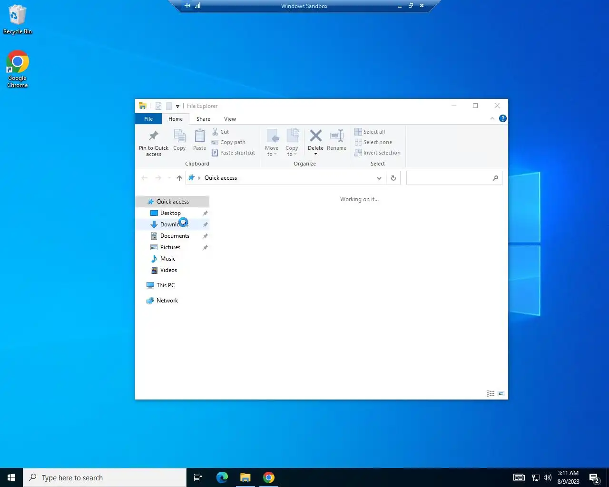Click Invert selection in ribbon
The image size is (609, 487).
click(x=378, y=153)
